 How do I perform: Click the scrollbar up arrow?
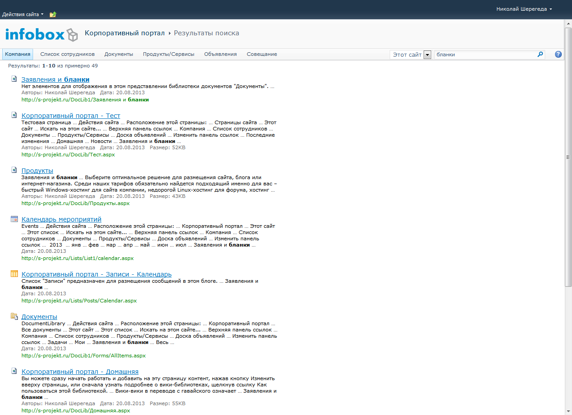568,23
